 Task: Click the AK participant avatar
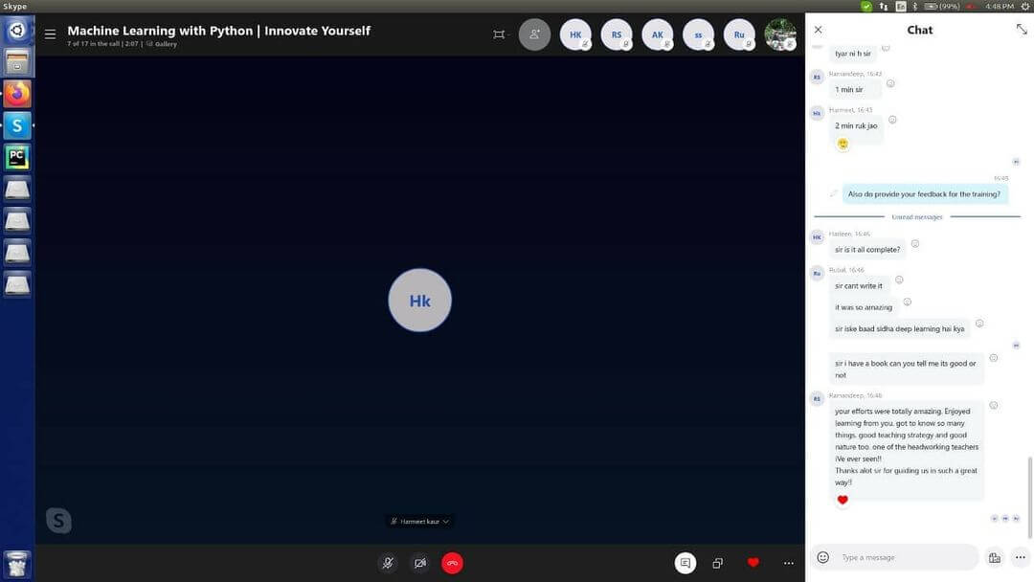coord(658,34)
